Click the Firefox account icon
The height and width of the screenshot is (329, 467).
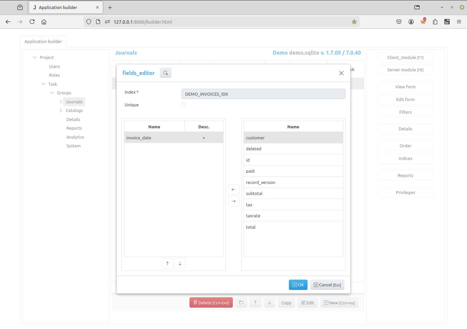(x=411, y=21)
